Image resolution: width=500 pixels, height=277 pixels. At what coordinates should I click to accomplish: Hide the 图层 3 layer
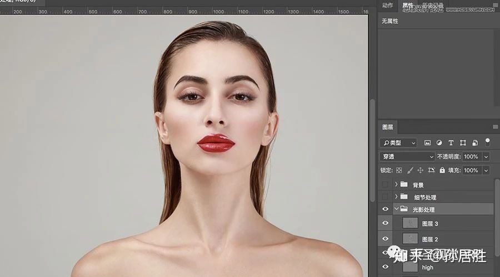pyautogui.click(x=385, y=223)
